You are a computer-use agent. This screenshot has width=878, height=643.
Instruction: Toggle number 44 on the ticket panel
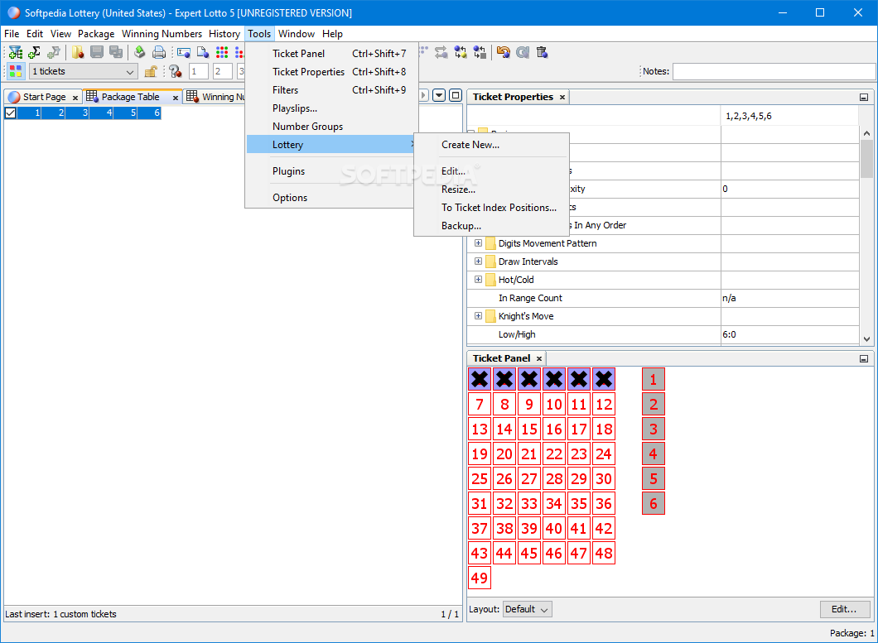pyautogui.click(x=504, y=553)
